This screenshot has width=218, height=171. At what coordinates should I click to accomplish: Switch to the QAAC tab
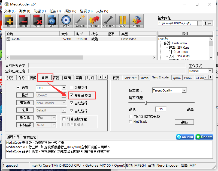click(177, 78)
